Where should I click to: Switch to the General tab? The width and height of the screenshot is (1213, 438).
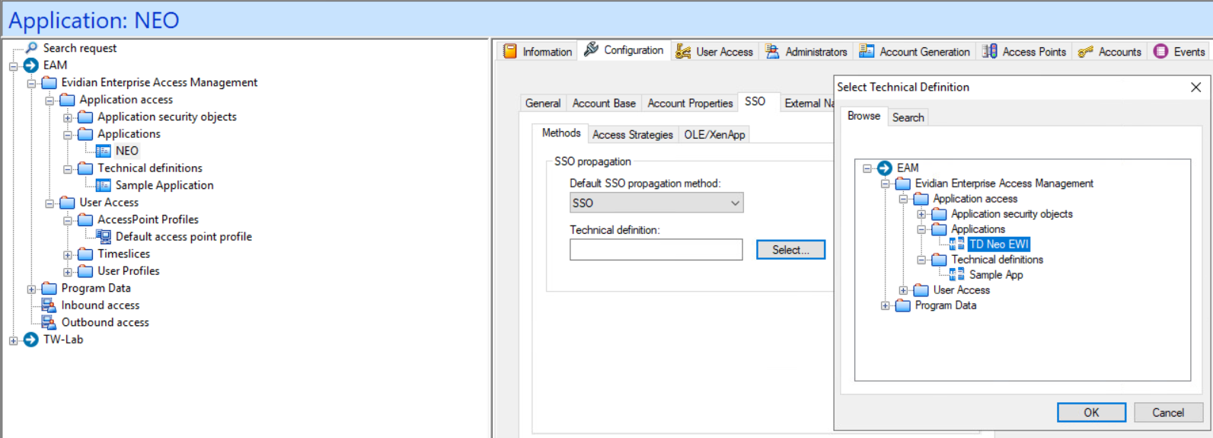pyautogui.click(x=543, y=104)
